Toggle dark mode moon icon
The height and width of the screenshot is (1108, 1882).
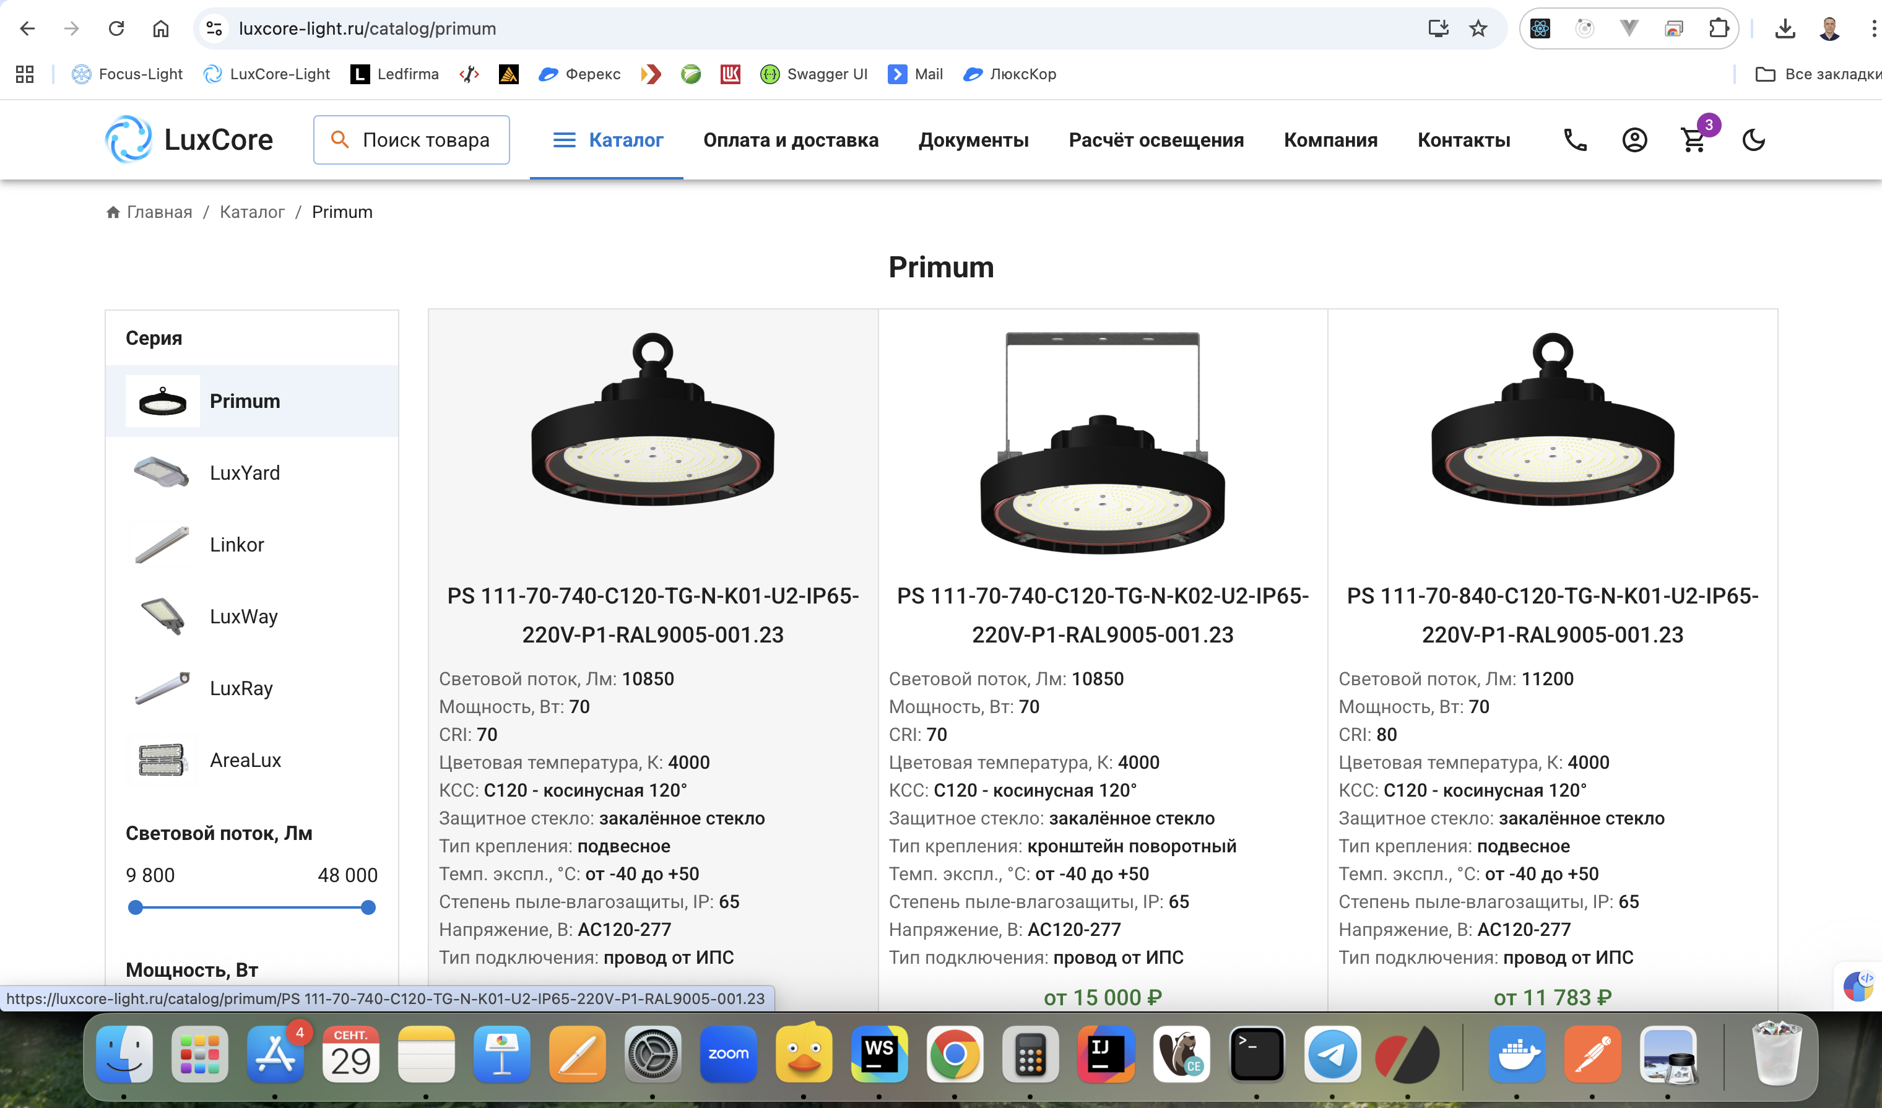coord(1753,141)
